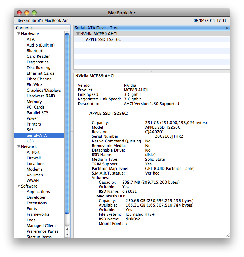Screen dimensions: 244x257
Task: Open Power section
Action: point(32,118)
